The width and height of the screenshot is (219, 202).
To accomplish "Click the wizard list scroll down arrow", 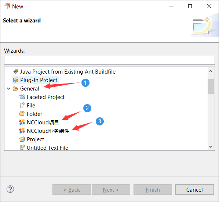I will coord(211,147).
